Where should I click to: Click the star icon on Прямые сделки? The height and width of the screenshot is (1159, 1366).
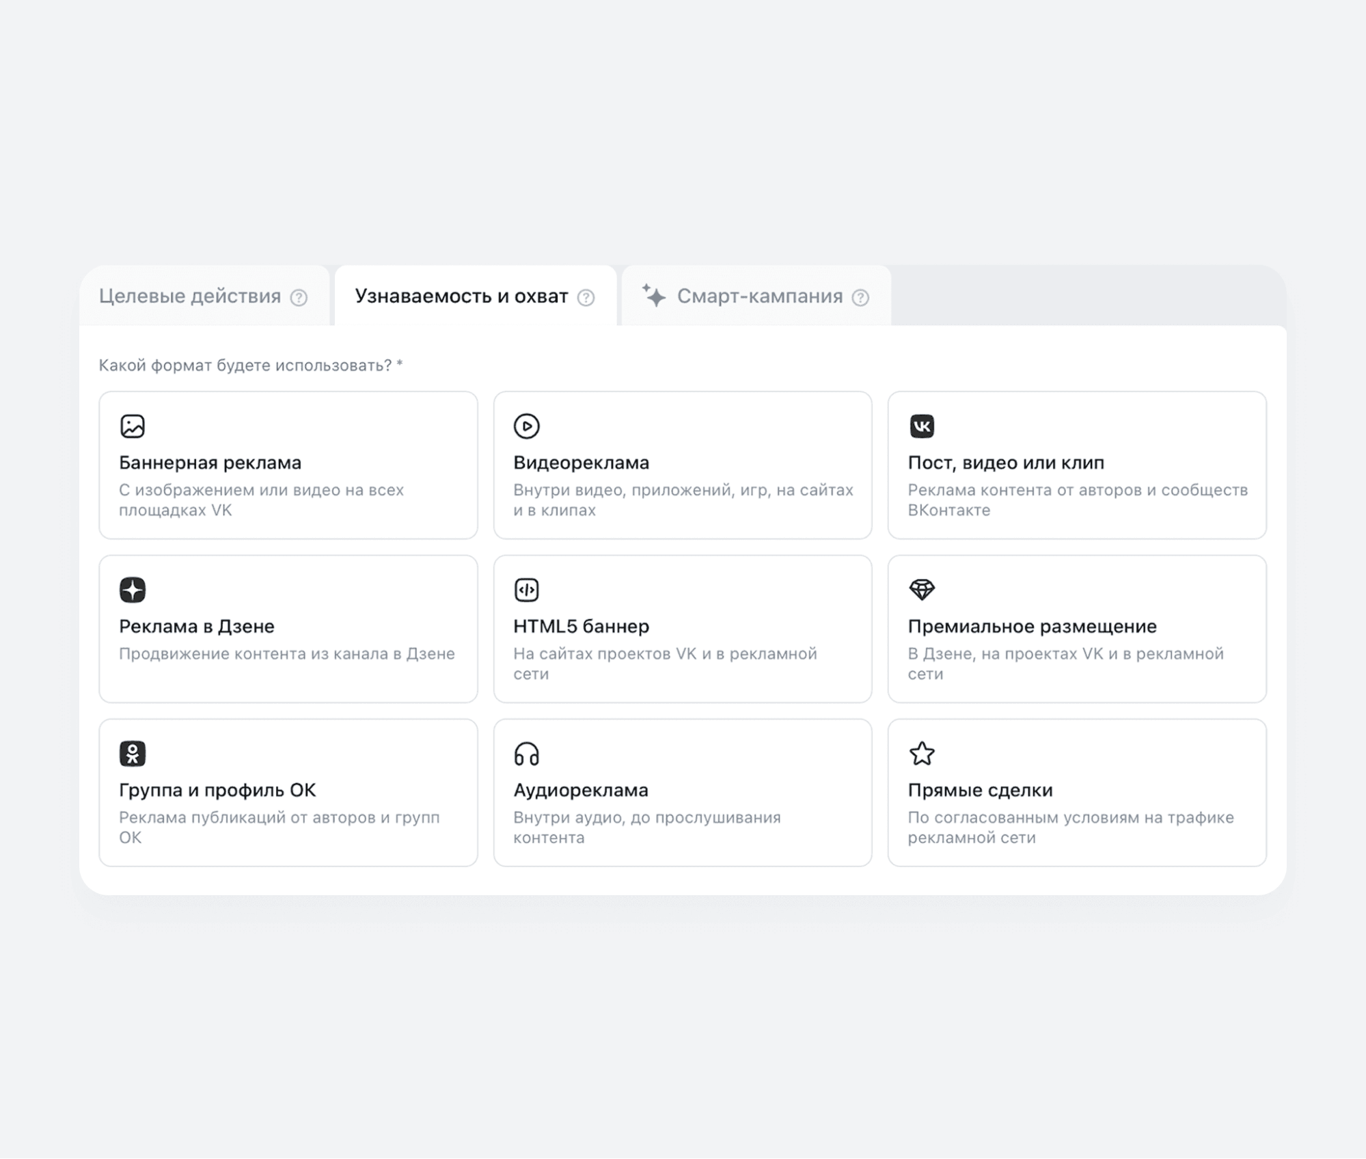pyautogui.click(x=921, y=753)
